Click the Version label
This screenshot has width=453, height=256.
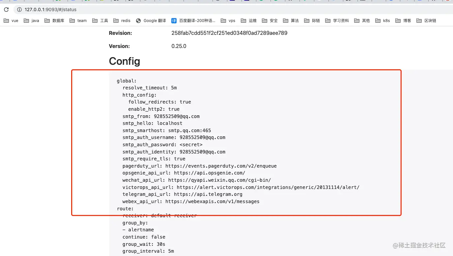tap(119, 46)
